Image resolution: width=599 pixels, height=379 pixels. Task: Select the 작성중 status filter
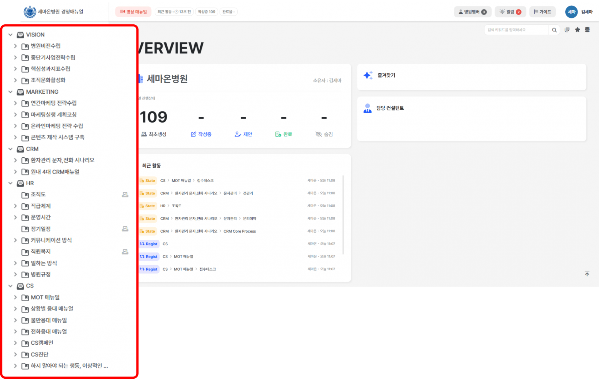pos(201,134)
